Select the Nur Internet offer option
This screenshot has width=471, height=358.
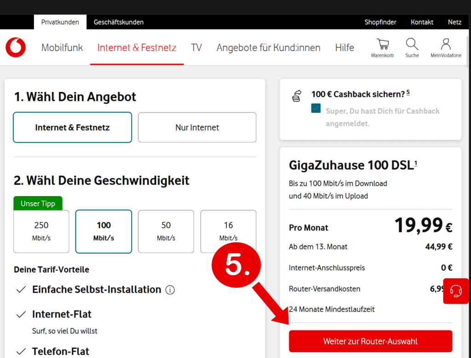click(x=197, y=127)
